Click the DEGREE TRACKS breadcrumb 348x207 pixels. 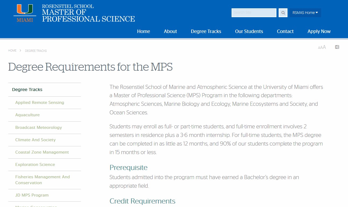point(36,51)
